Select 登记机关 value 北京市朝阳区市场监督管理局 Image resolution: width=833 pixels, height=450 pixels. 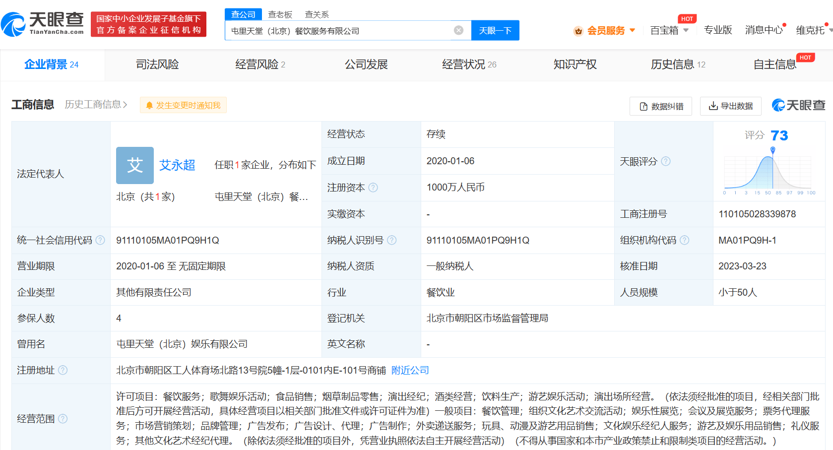pos(487,318)
